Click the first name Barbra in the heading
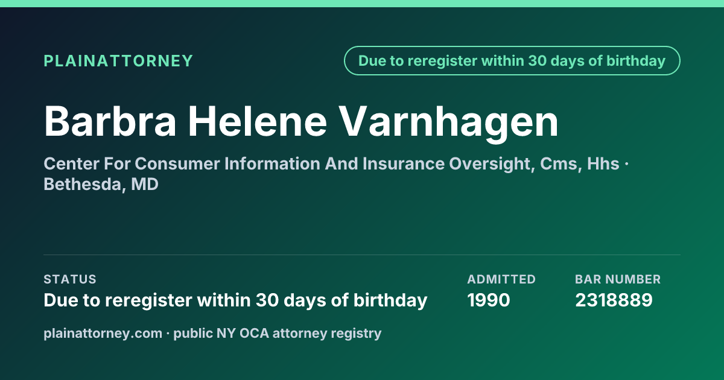724x380 pixels. pos(110,121)
